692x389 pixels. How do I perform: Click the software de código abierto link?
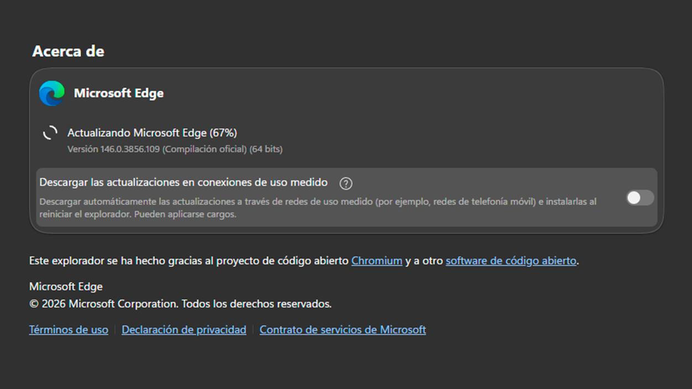pos(510,260)
